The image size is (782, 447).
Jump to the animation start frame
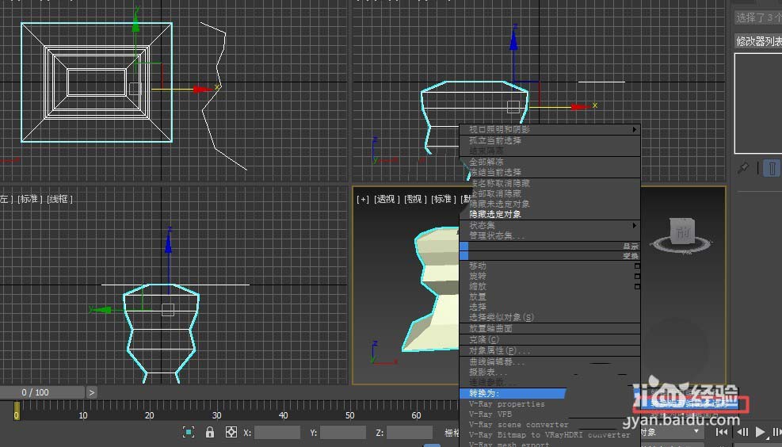(721, 432)
